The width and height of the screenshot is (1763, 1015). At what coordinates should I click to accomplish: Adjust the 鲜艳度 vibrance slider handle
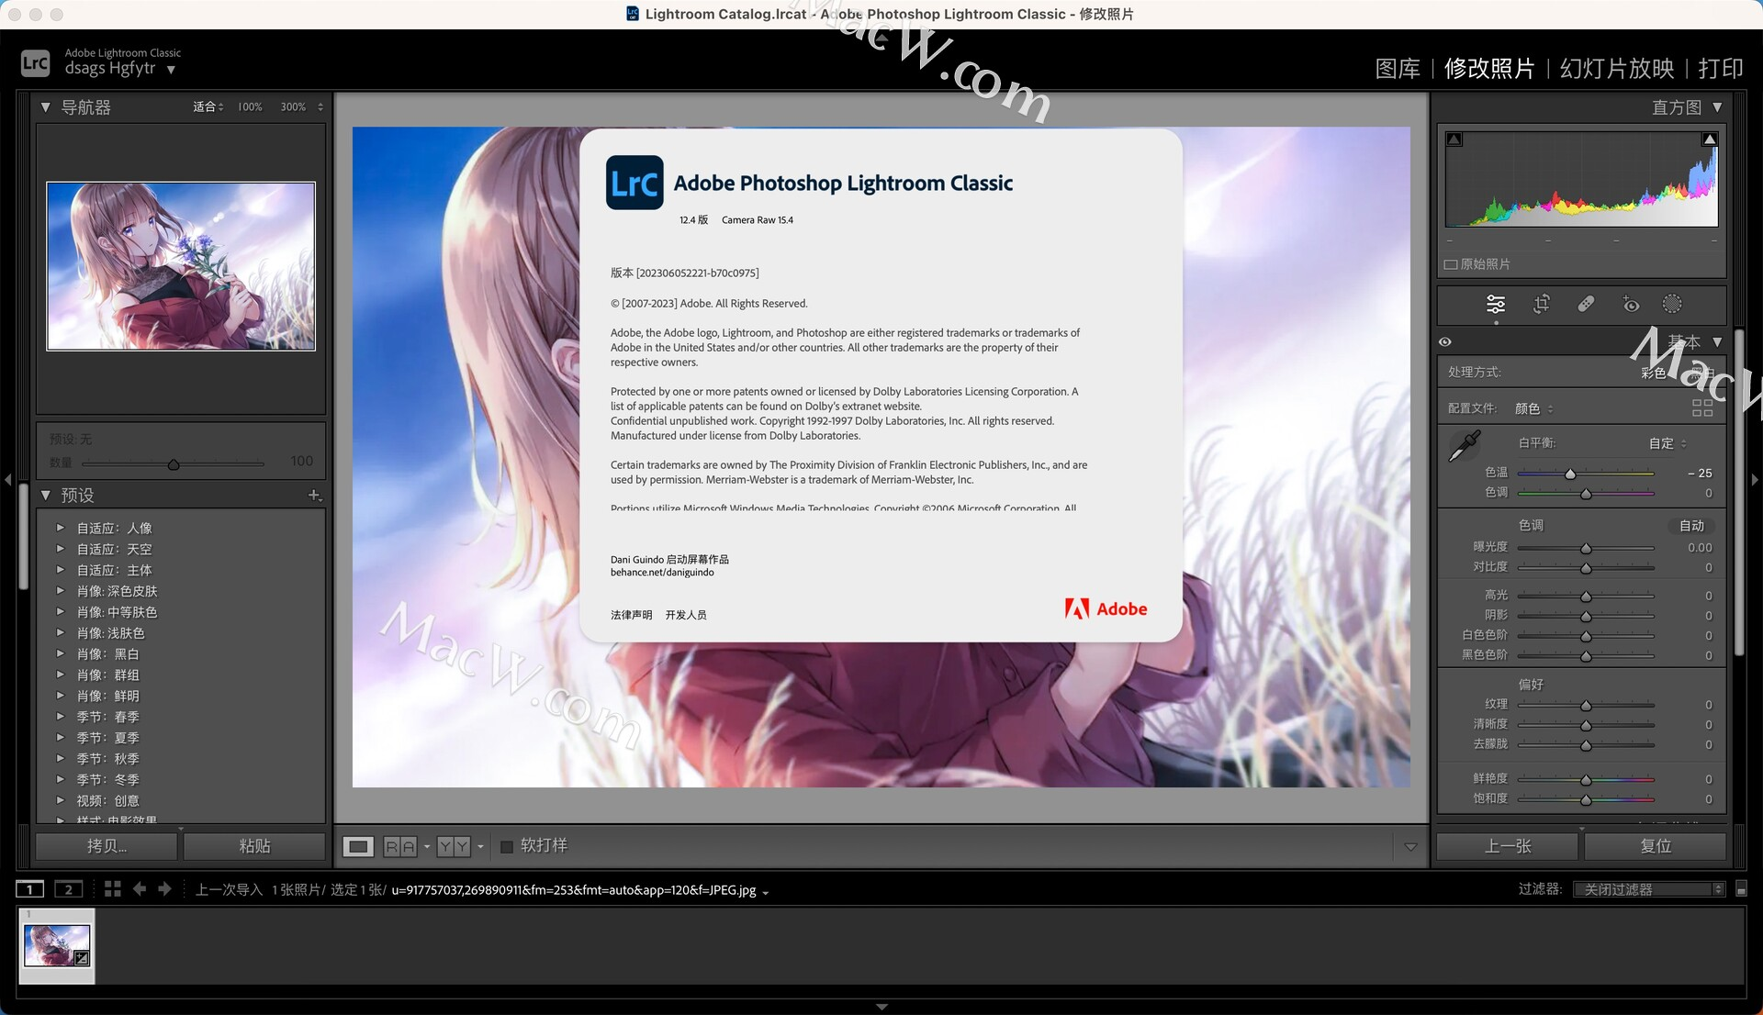point(1586,780)
